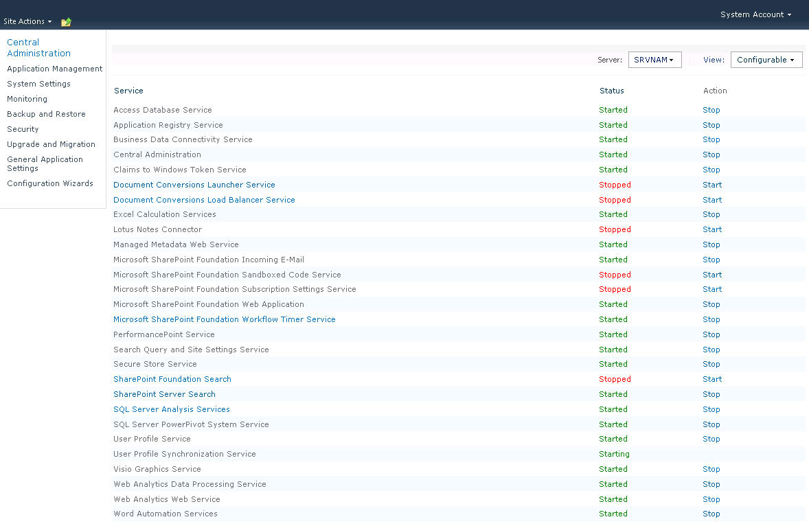The width and height of the screenshot is (809, 526).
Task: Stop Business Data Connectivity Service
Action: pos(711,139)
